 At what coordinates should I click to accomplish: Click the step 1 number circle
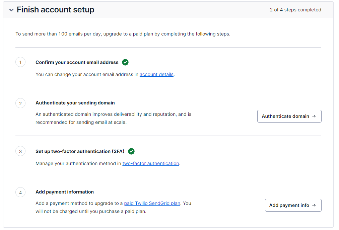(20, 62)
